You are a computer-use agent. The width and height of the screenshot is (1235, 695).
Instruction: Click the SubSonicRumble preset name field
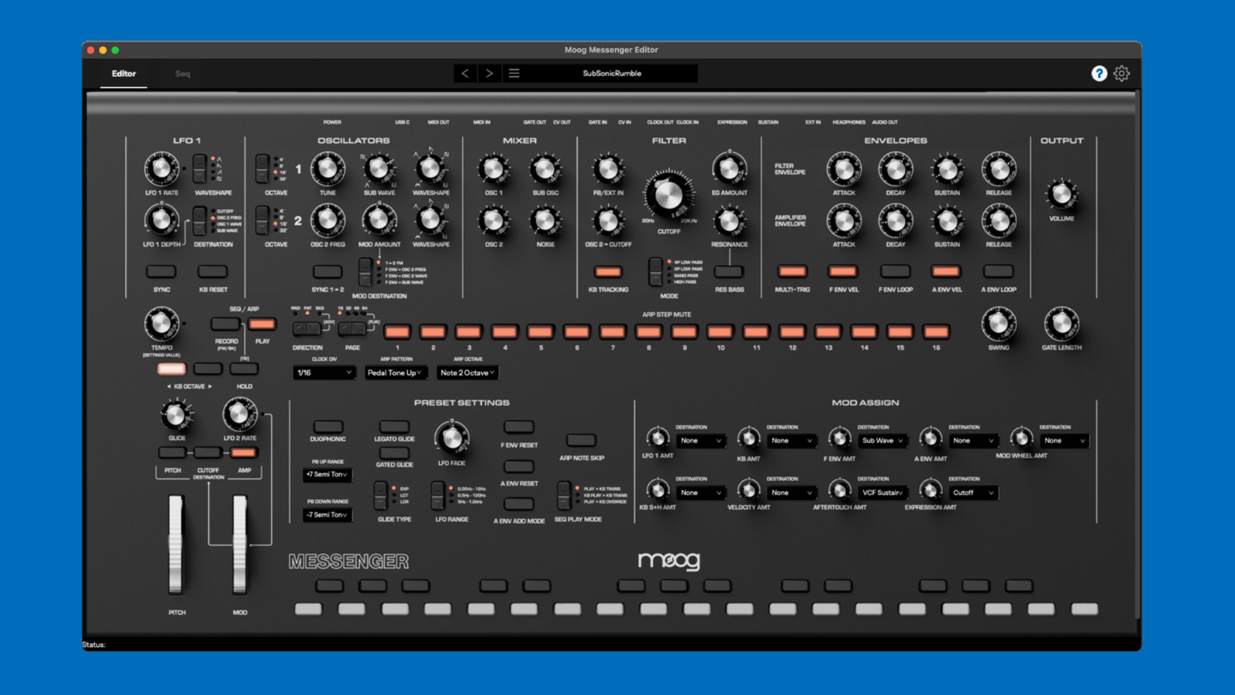click(612, 73)
